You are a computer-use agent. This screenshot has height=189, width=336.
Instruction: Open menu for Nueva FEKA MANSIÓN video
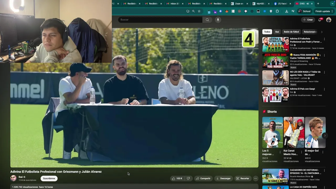(x=324, y=55)
